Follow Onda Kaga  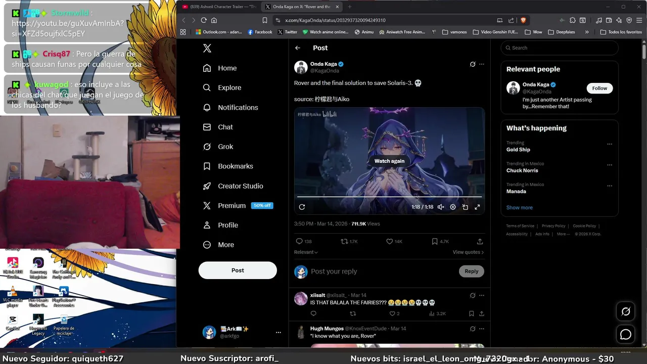(x=599, y=88)
